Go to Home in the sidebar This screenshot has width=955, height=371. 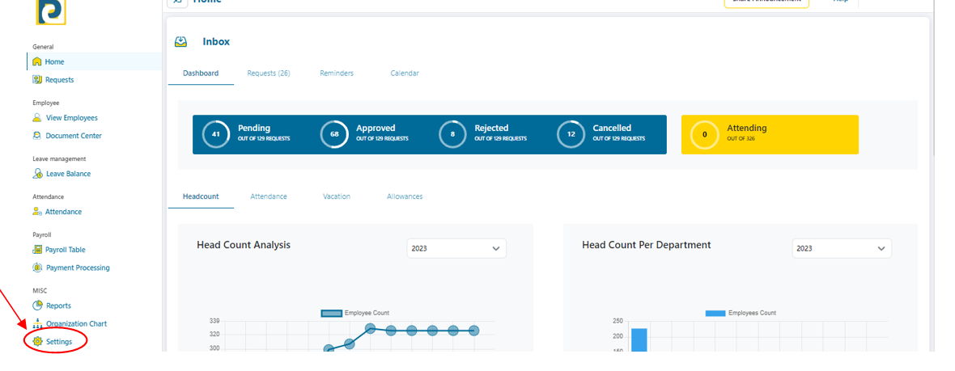95,61
